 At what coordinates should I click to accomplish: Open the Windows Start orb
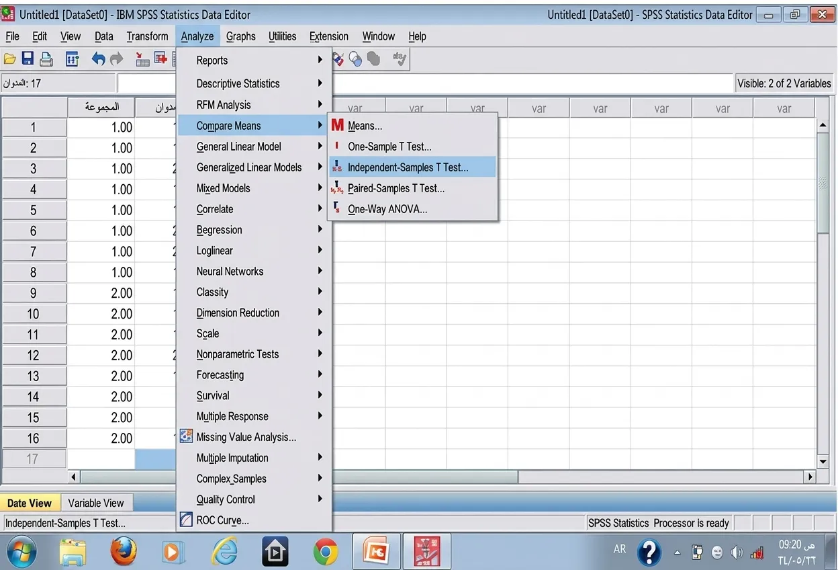tap(22, 553)
